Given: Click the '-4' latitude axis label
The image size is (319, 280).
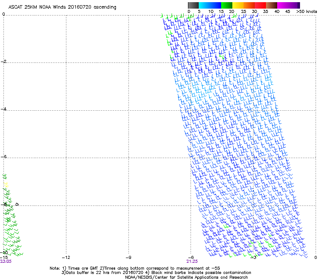Looking at the screenshot, I should 3,109.
